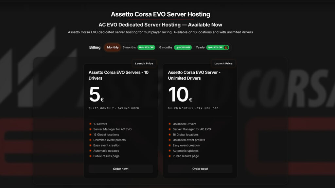Click 'Public results page' in Unlimited card
This screenshot has height=188, width=335.
(186, 156)
